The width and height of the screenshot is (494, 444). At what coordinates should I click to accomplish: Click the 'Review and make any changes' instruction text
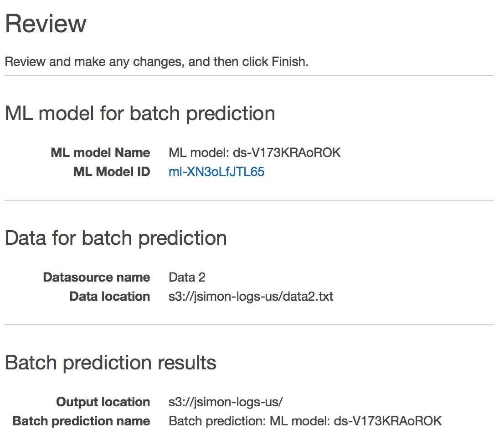pyautogui.click(x=157, y=61)
